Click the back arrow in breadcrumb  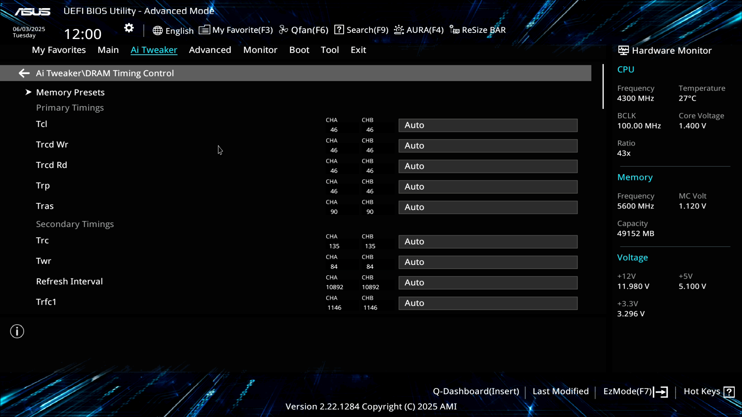(x=24, y=73)
